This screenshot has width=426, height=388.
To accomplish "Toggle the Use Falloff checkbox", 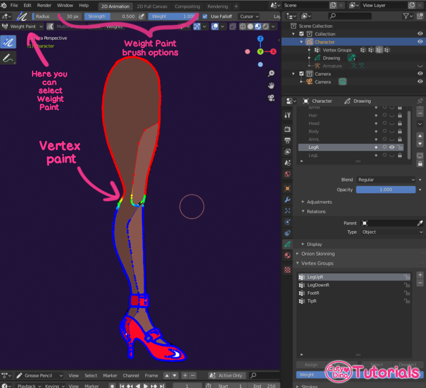I will pos(204,16).
